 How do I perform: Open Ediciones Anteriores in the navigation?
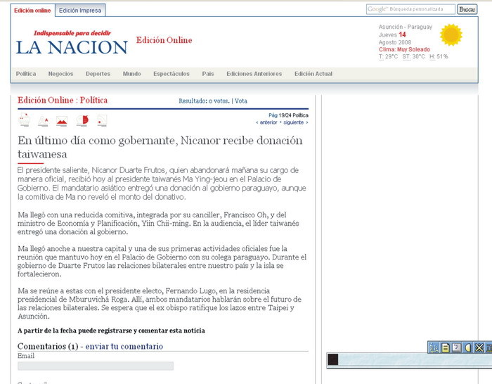click(254, 74)
